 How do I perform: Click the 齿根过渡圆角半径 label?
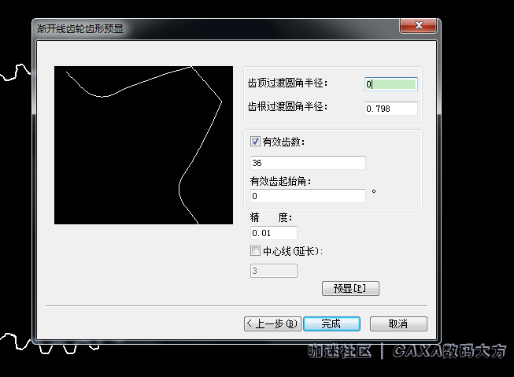click(287, 107)
